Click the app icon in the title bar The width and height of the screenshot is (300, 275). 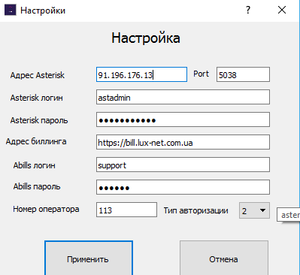(11, 11)
